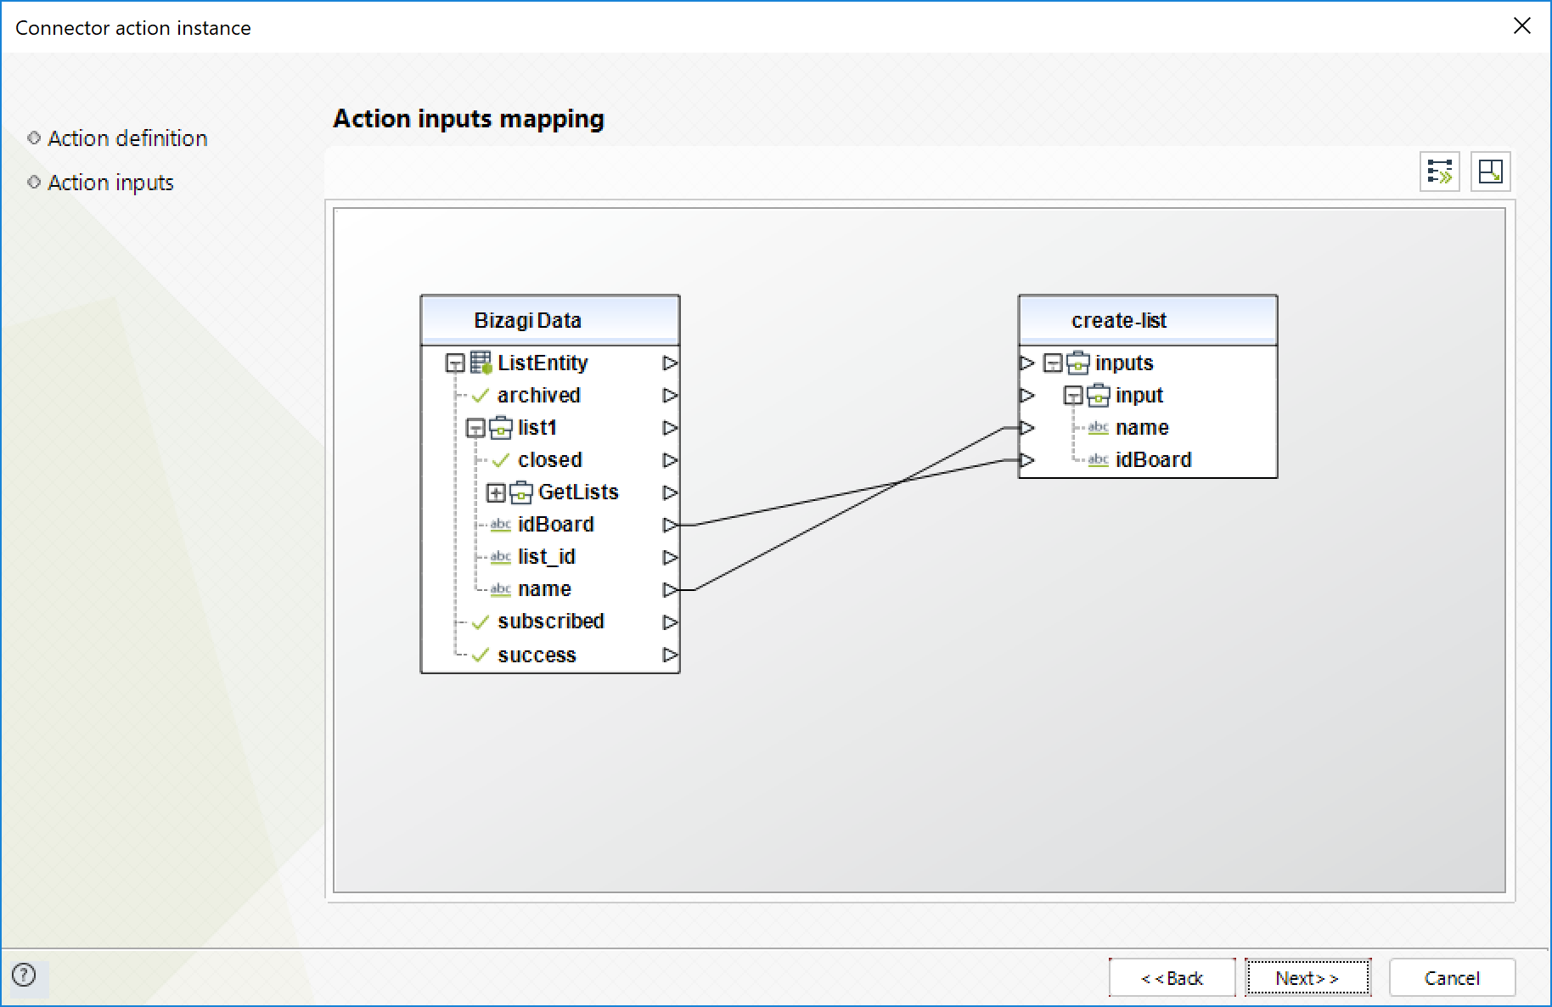Click the list_id output connector arrow
The height and width of the screenshot is (1007, 1552).
(x=671, y=557)
